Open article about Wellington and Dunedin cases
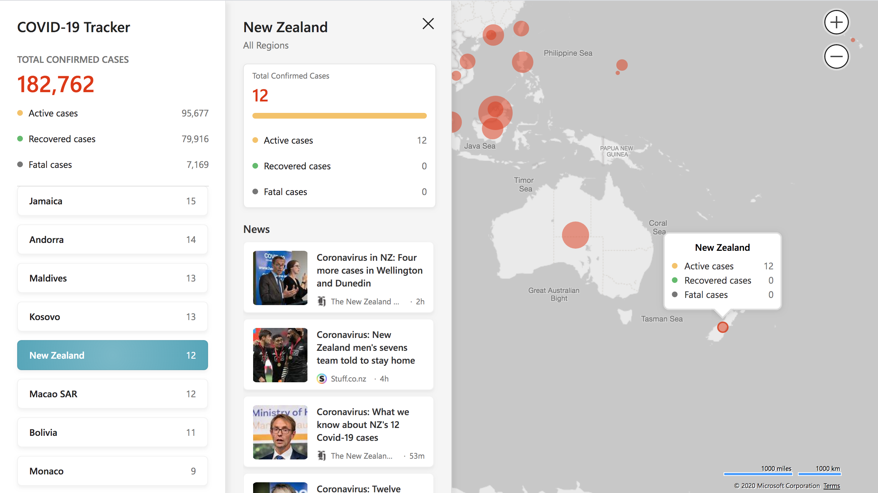878x493 pixels. coord(369,270)
